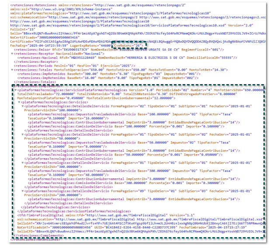Click the SubTipServ="03" attribute
The image size is (270, 252).
(x=193, y=191)
